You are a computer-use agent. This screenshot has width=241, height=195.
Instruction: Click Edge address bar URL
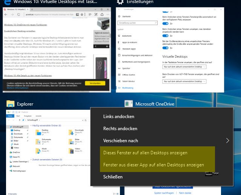[x=49, y=15]
